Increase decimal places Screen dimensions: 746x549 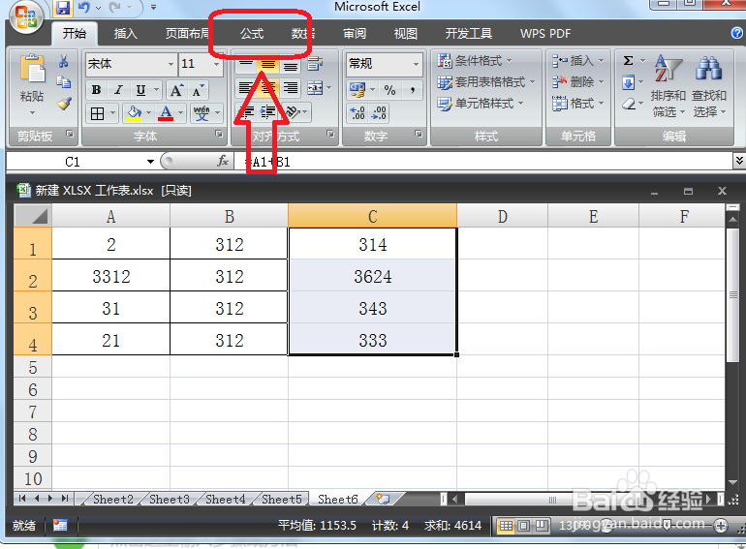[357, 113]
